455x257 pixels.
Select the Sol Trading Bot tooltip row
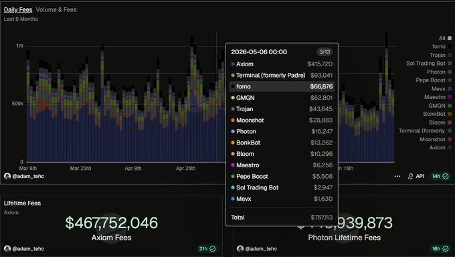tap(282, 187)
